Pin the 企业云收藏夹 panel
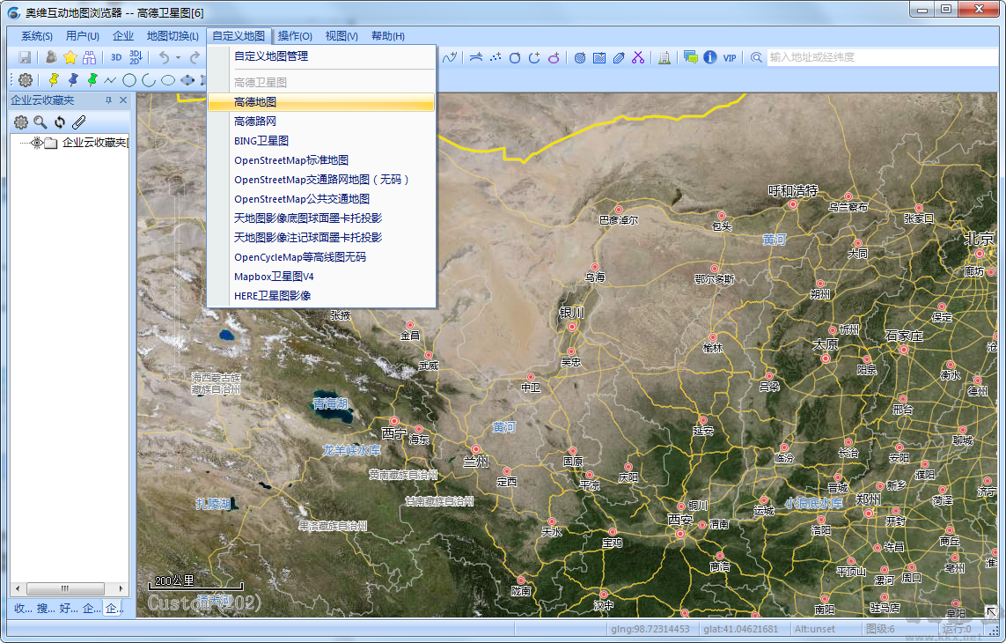 tap(109, 100)
